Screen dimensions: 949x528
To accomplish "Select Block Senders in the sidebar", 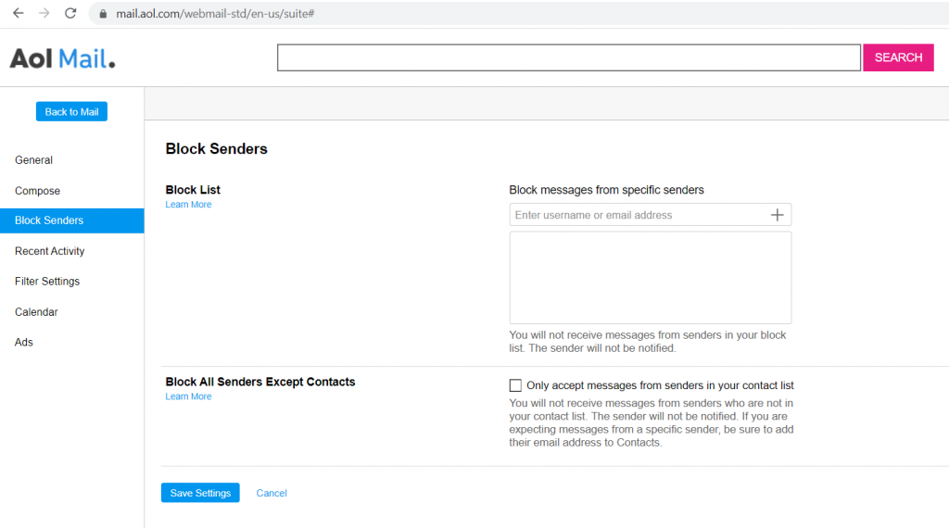I will 49,220.
